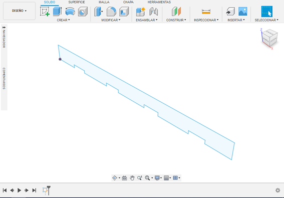This screenshot has height=198, width=284.
Task: Switch to the SÓLIDO tab
Action: tap(50, 2)
